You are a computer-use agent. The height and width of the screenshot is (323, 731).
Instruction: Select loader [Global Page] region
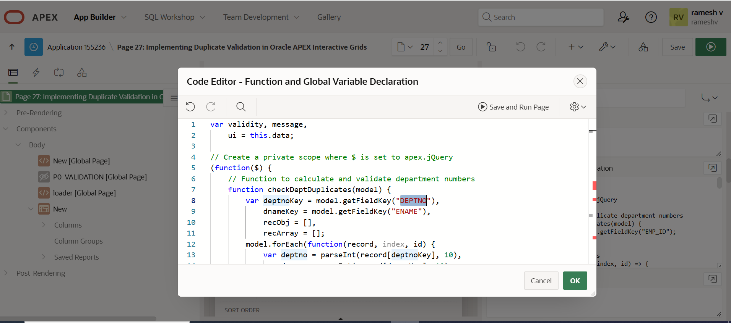(84, 193)
